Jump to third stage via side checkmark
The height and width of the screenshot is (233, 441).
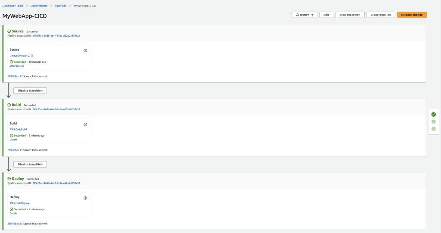click(433, 129)
